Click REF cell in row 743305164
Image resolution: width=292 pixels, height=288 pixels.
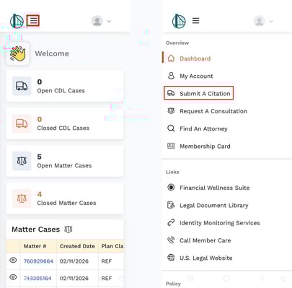click(107, 278)
